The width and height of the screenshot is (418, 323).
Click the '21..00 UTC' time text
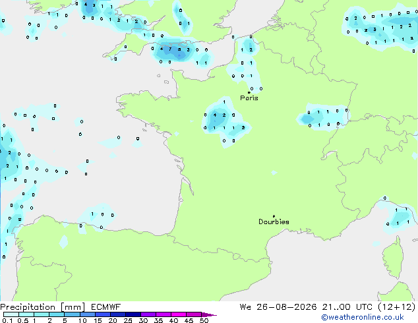347,307
